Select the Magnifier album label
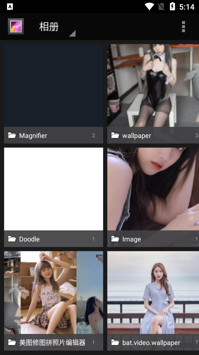The image size is (199, 355). 33,136
